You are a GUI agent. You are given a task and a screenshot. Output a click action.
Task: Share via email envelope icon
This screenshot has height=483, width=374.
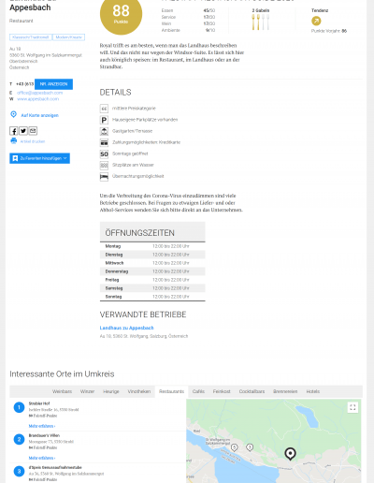click(33, 131)
